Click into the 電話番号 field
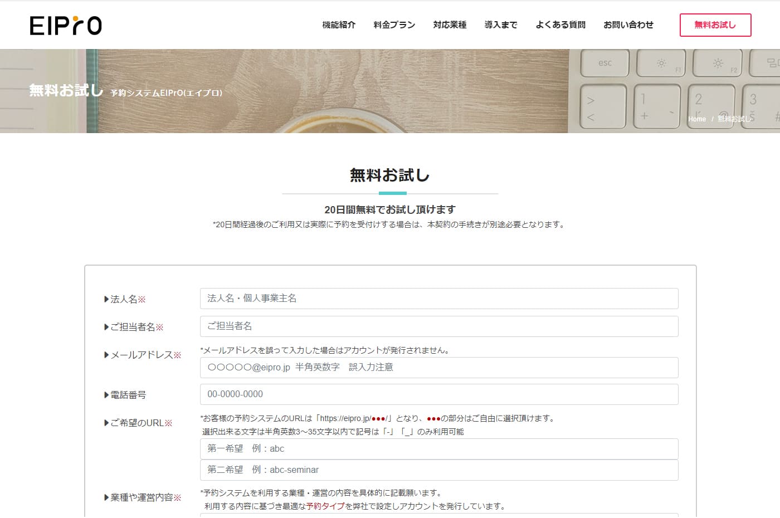The width and height of the screenshot is (780, 518). 439,394
